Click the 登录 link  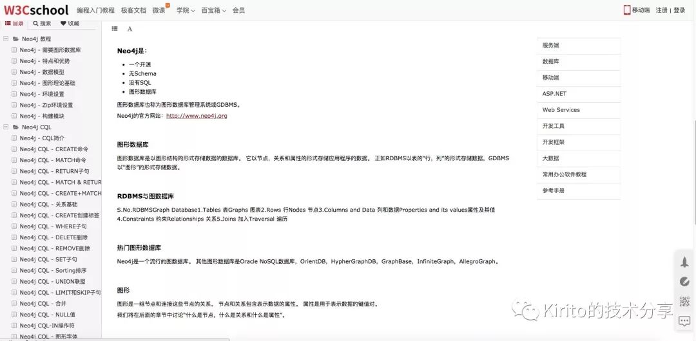pyautogui.click(x=679, y=10)
